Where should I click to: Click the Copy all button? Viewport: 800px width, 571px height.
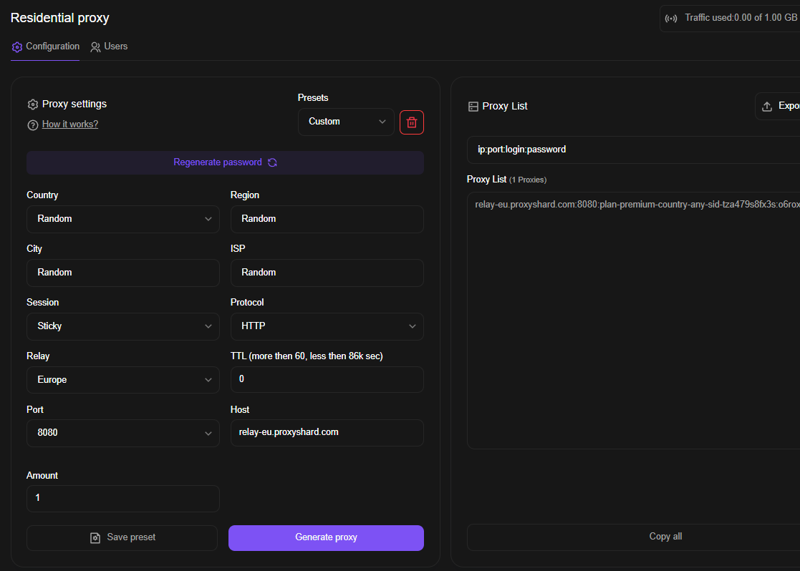tap(665, 537)
